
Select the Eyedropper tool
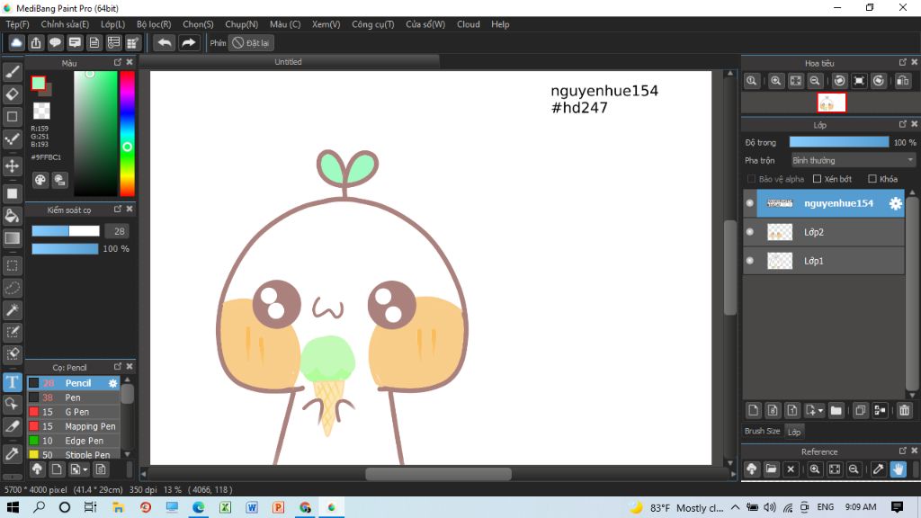click(x=13, y=453)
